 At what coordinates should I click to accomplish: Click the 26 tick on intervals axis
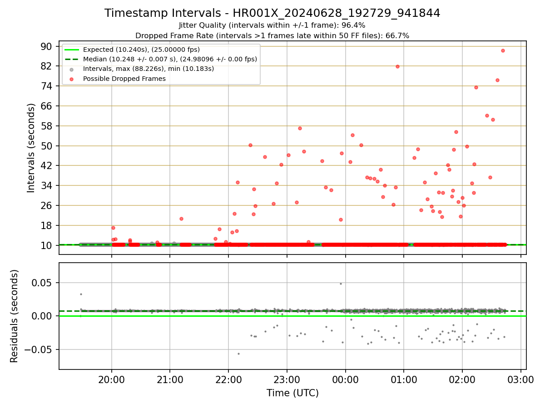(x=47, y=205)
